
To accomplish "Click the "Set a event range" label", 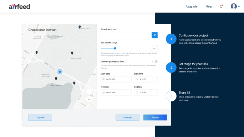I will [109, 43].
